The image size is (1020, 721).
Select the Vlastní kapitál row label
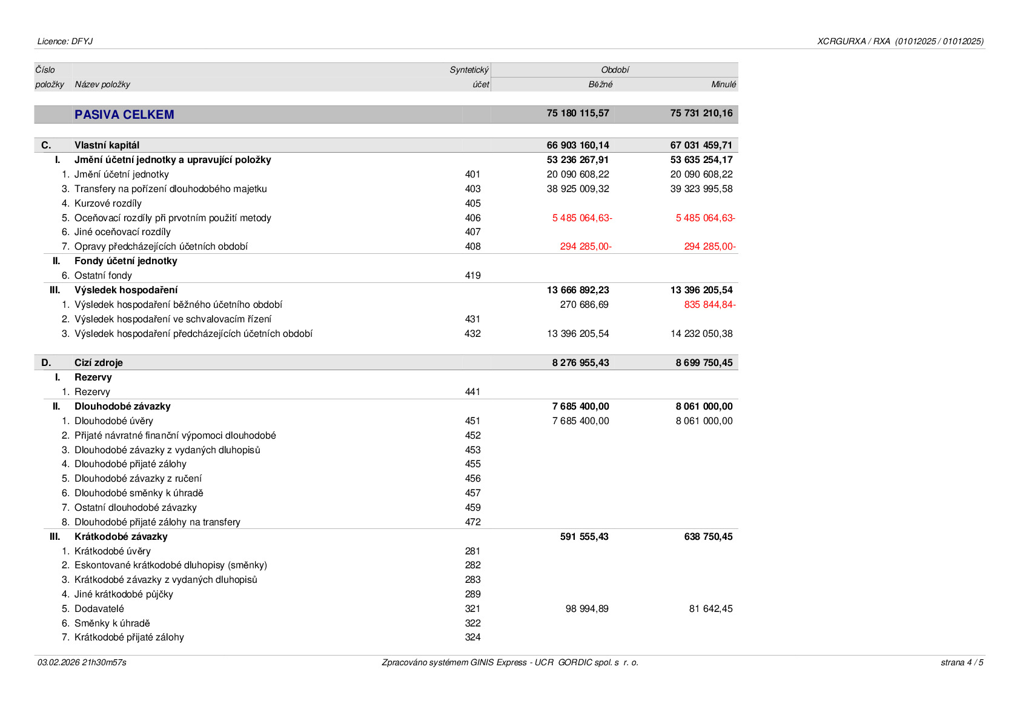(x=107, y=145)
